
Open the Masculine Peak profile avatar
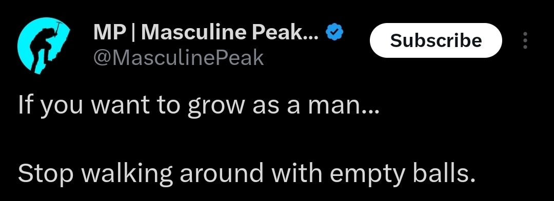pyautogui.click(x=44, y=46)
